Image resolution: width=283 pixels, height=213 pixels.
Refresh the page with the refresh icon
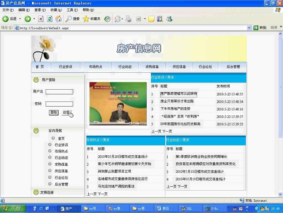click(x=50, y=19)
